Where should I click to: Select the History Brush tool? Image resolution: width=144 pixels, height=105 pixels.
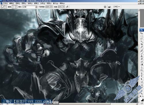point(142,59)
